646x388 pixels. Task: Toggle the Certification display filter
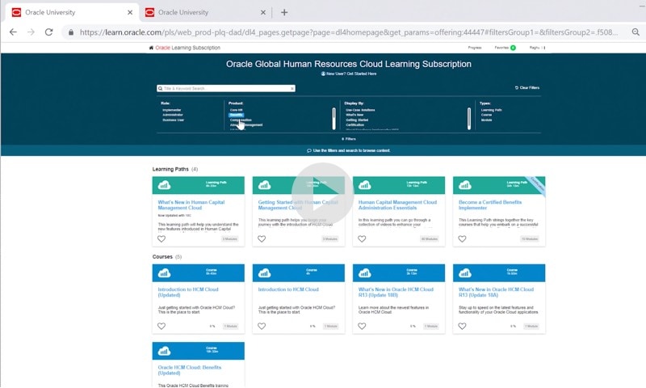pyautogui.click(x=355, y=125)
